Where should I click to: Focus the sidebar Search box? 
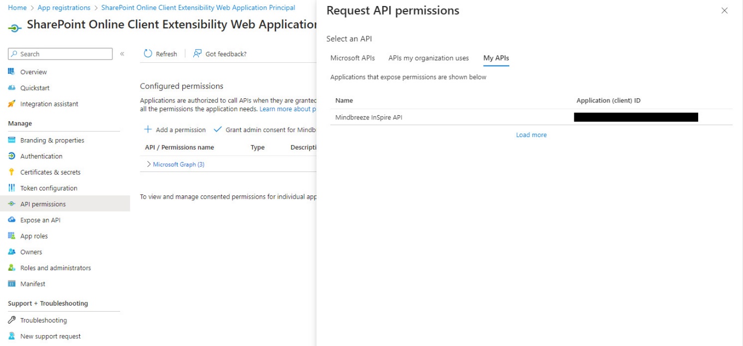pyautogui.click(x=60, y=54)
